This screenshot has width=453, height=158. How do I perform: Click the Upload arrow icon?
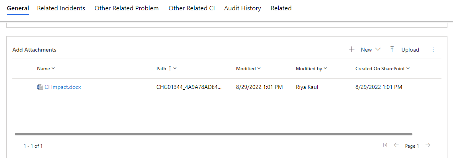[392, 50]
